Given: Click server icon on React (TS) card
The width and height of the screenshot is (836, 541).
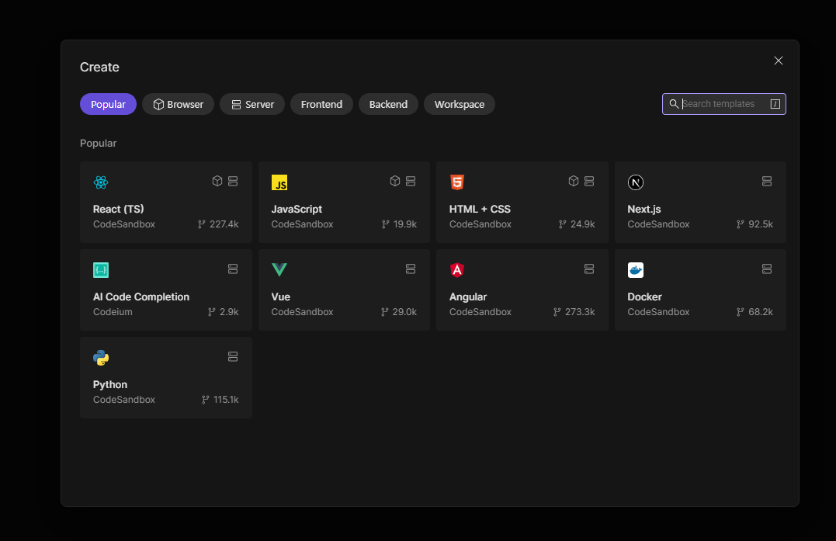Looking at the screenshot, I should (x=233, y=181).
